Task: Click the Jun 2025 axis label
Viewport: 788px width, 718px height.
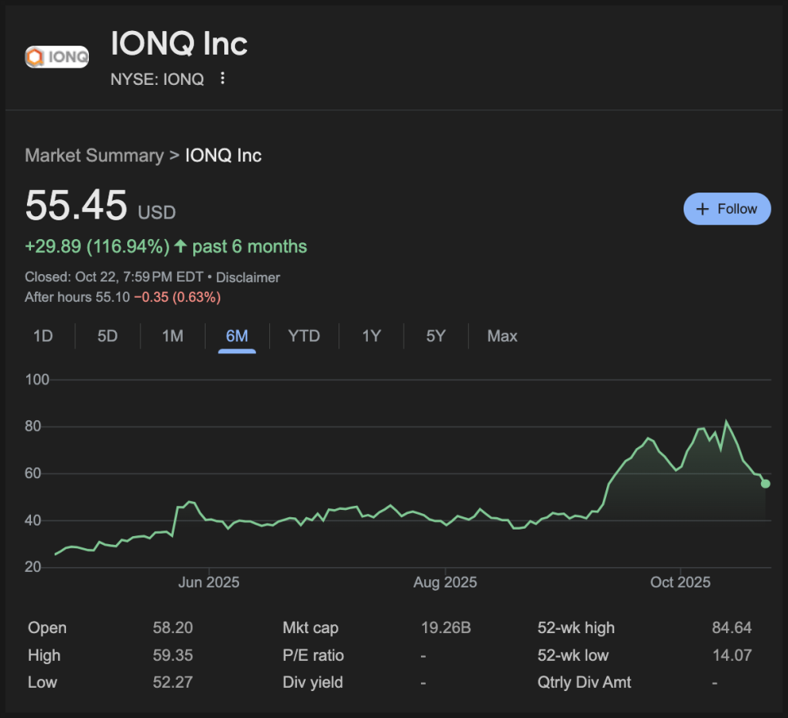Action: 209,583
